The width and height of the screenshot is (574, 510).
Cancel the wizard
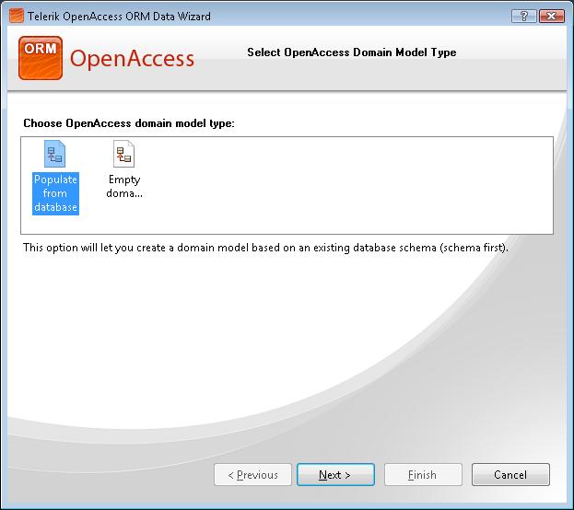pyautogui.click(x=510, y=474)
